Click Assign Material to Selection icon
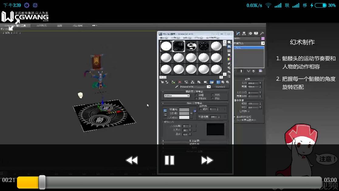 click(173, 82)
